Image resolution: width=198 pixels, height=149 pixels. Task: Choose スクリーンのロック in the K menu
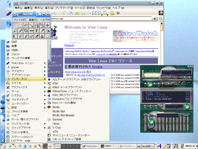[x=26, y=137]
